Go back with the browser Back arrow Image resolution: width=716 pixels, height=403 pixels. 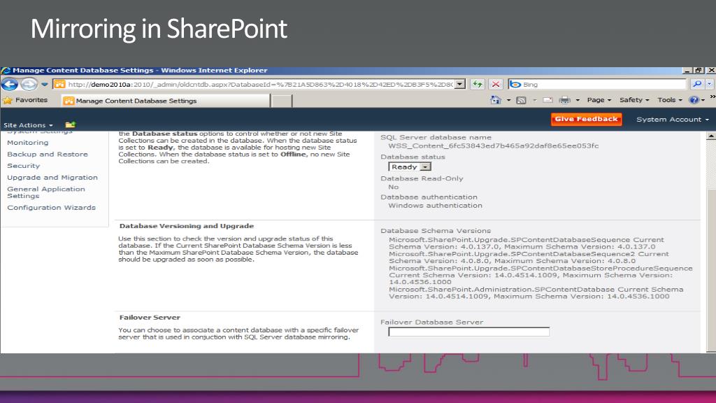pyautogui.click(x=10, y=85)
